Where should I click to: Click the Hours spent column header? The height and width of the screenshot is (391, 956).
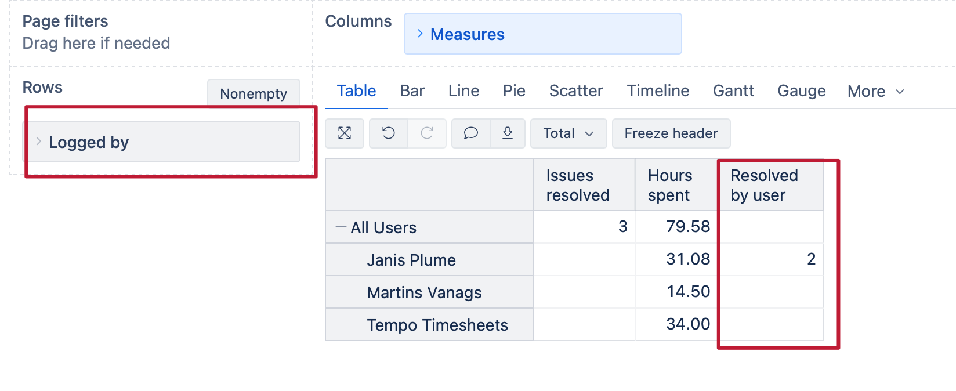tap(670, 185)
